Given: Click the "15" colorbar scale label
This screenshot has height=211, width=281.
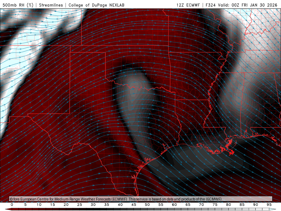Looking at the screenshot, I should point(52,205).
